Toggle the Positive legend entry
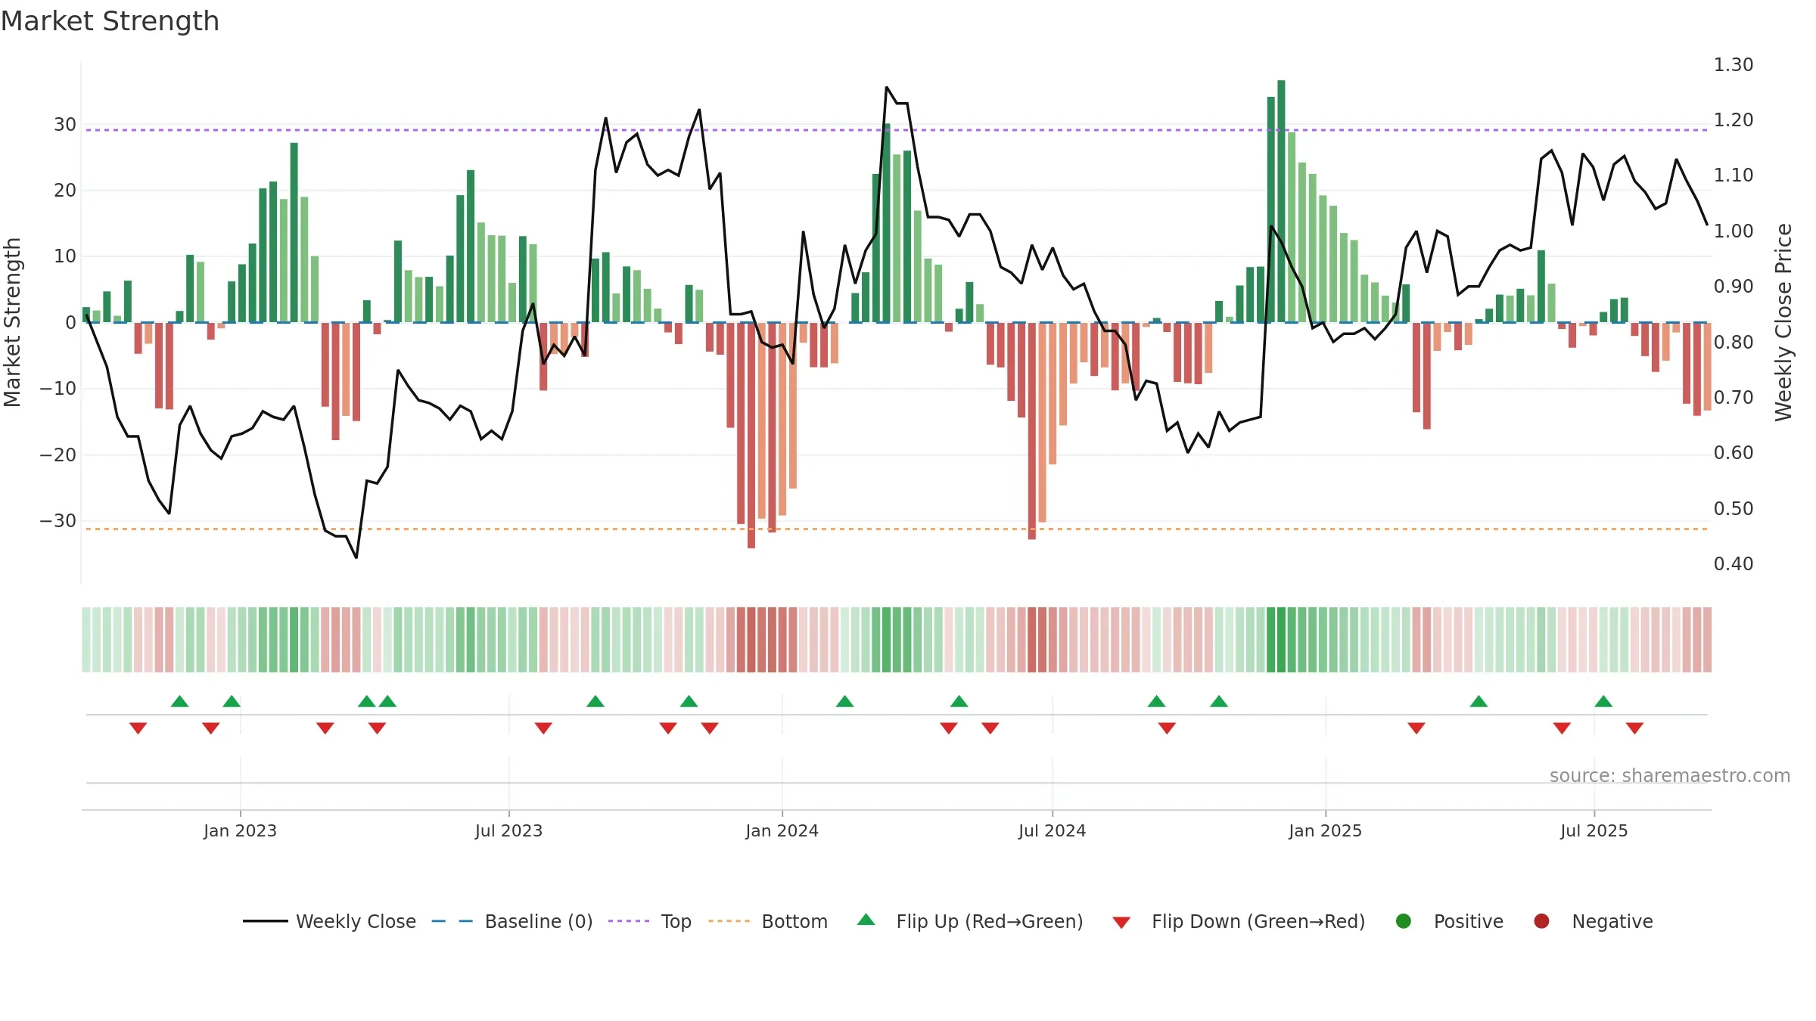 pyautogui.click(x=1449, y=921)
